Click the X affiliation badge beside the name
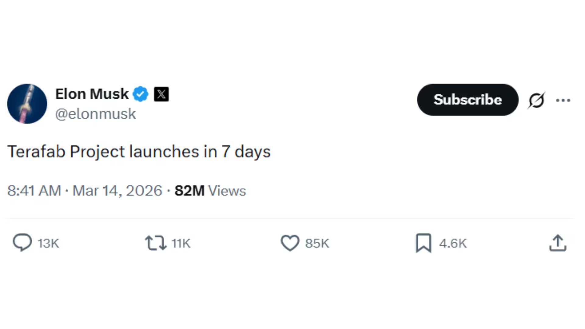585x329 pixels. [x=162, y=94]
